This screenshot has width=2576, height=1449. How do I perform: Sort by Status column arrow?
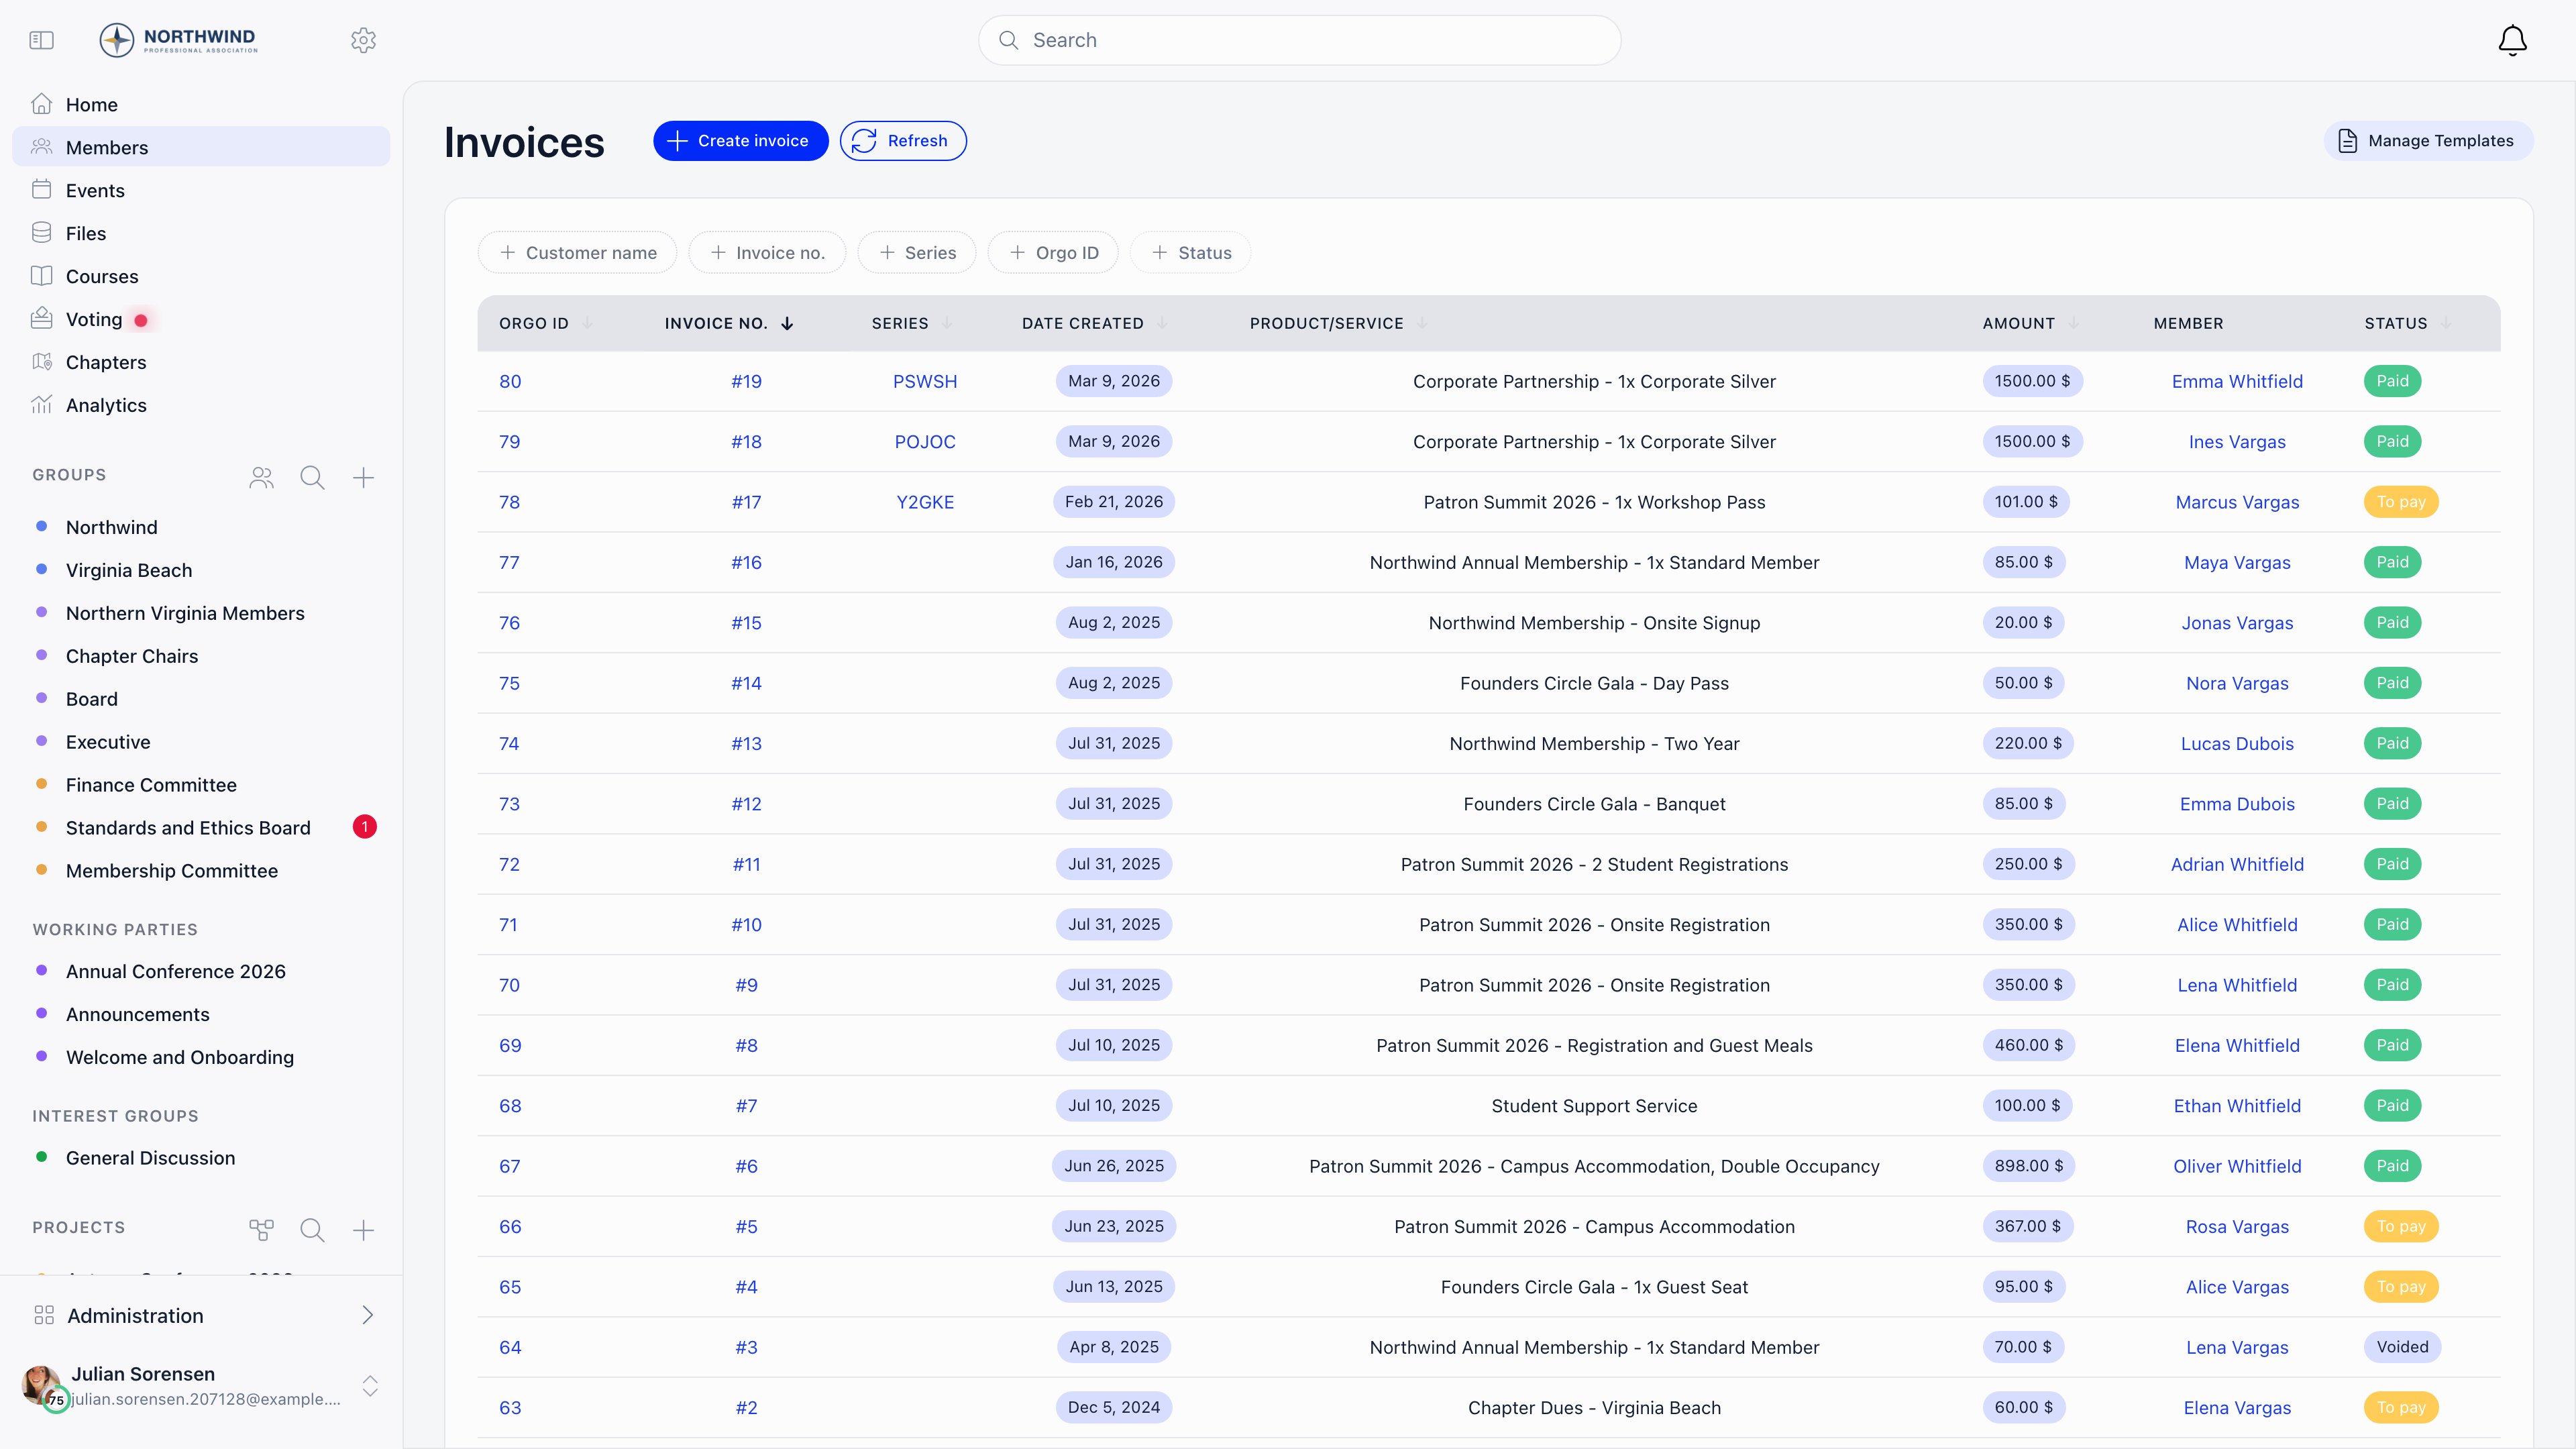point(2446,323)
